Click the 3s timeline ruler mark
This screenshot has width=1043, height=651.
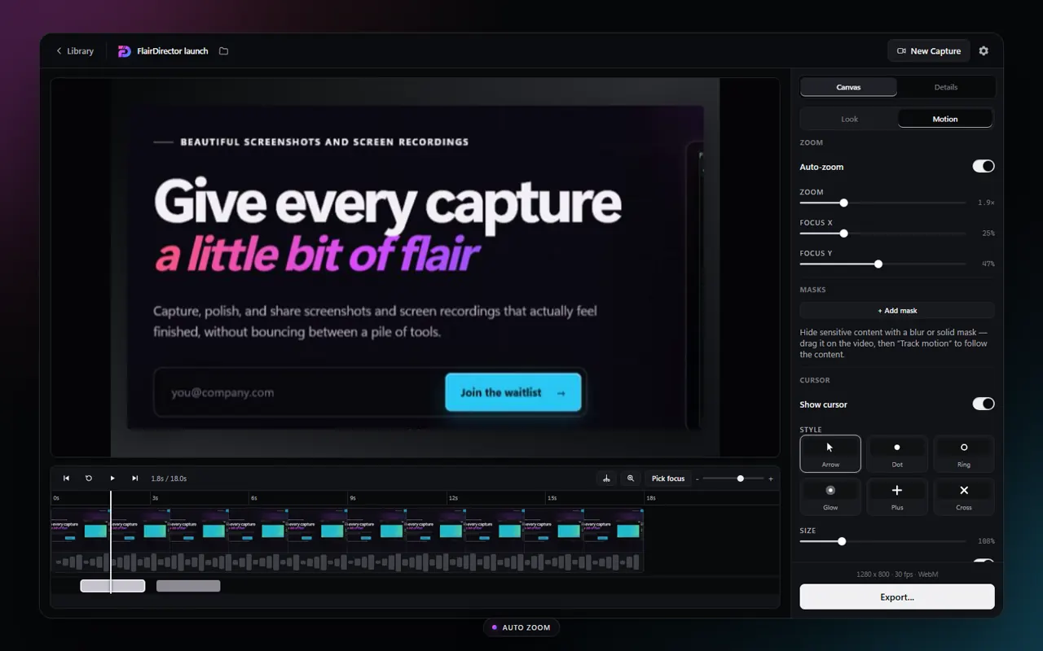154,498
